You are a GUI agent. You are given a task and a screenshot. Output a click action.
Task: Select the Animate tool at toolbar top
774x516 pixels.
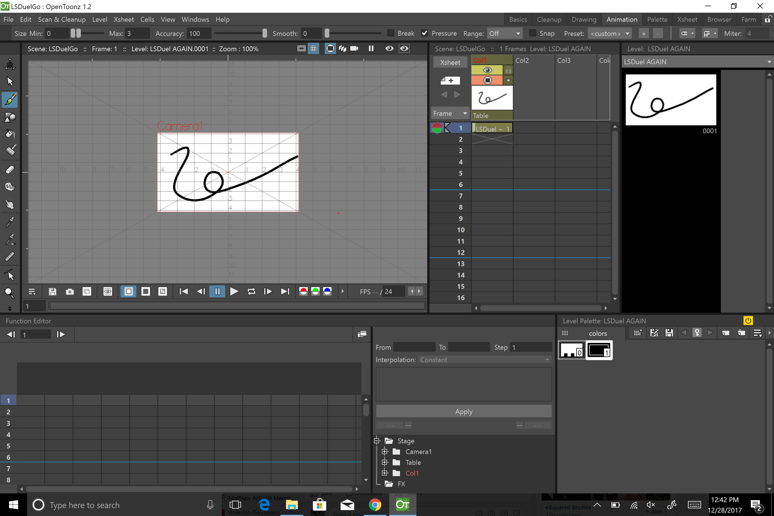point(10,64)
